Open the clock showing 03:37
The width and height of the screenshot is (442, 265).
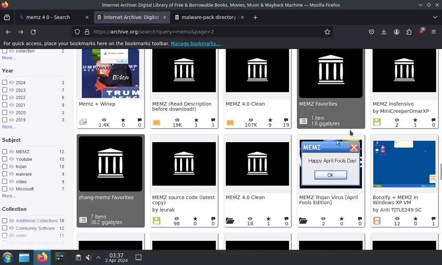click(x=116, y=257)
